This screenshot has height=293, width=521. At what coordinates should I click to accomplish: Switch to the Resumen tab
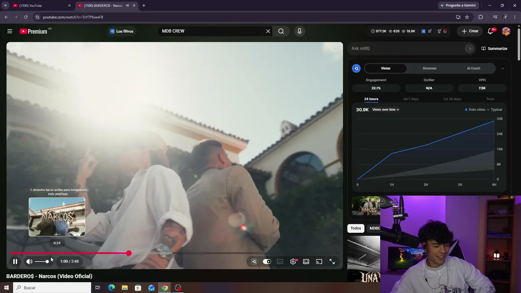(x=429, y=68)
